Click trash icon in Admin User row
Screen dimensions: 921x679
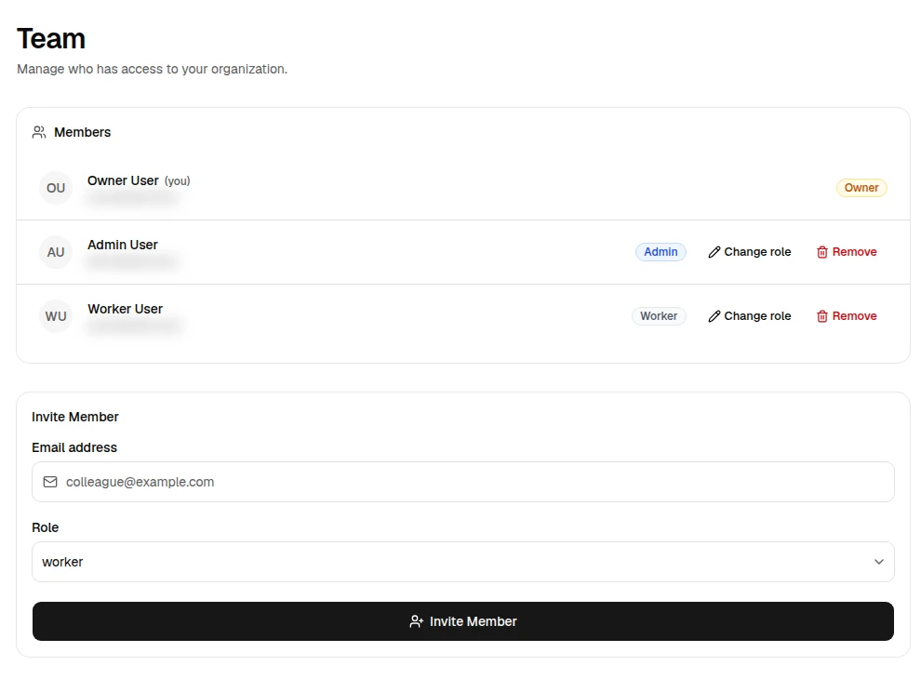click(821, 252)
